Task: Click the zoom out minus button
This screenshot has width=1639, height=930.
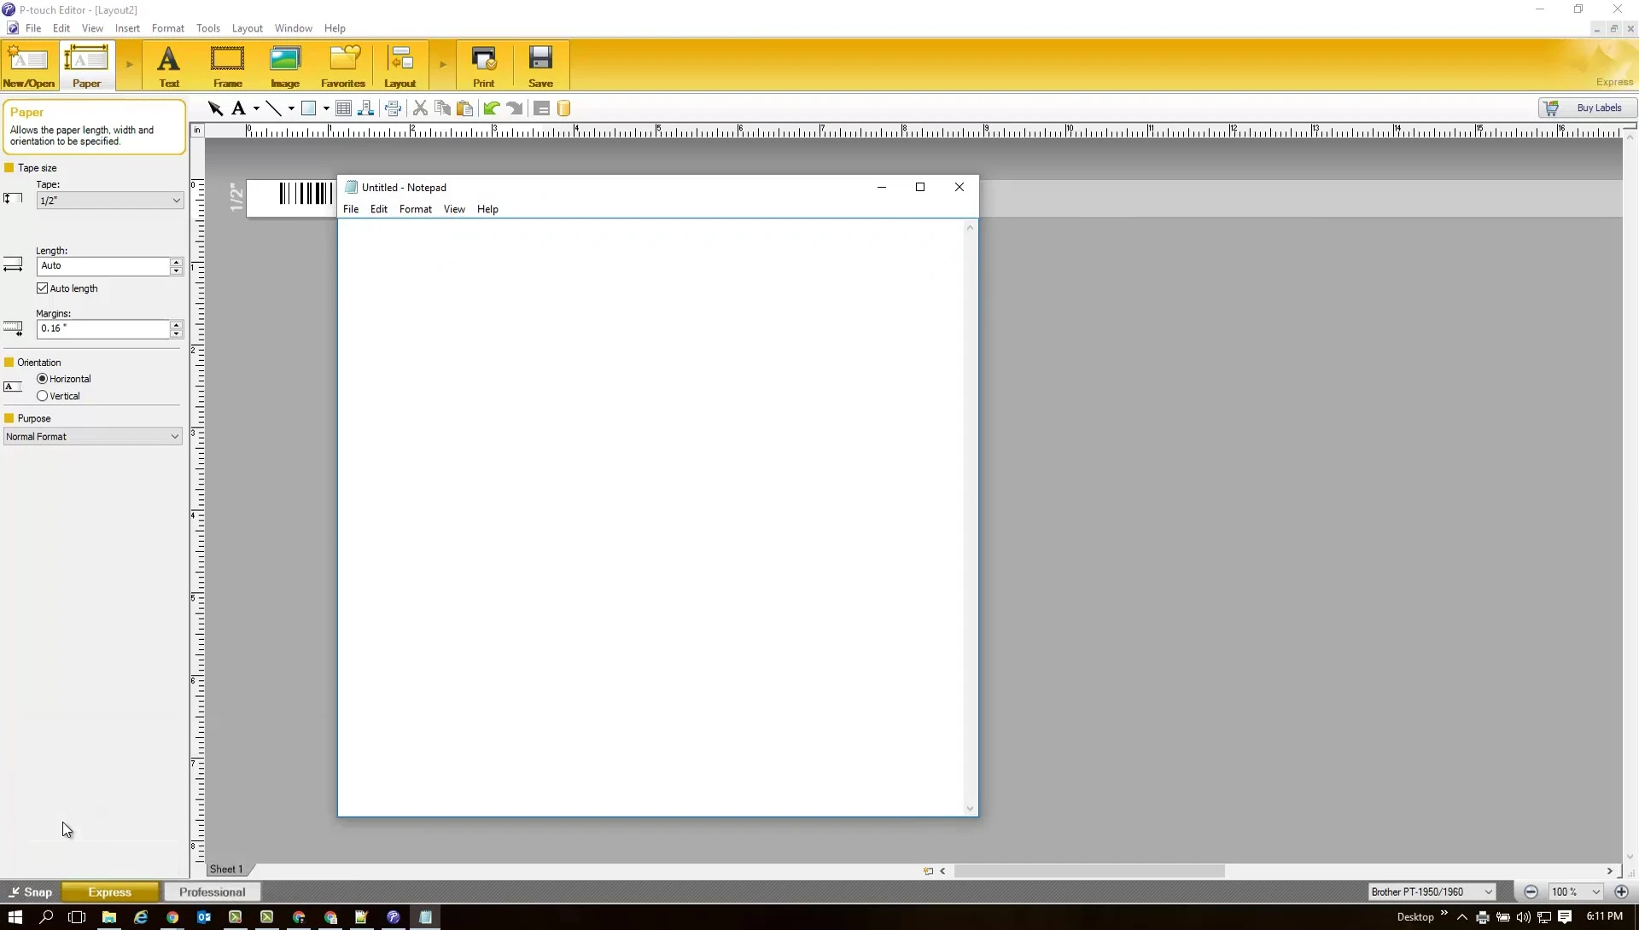Action: point(1531,892)
